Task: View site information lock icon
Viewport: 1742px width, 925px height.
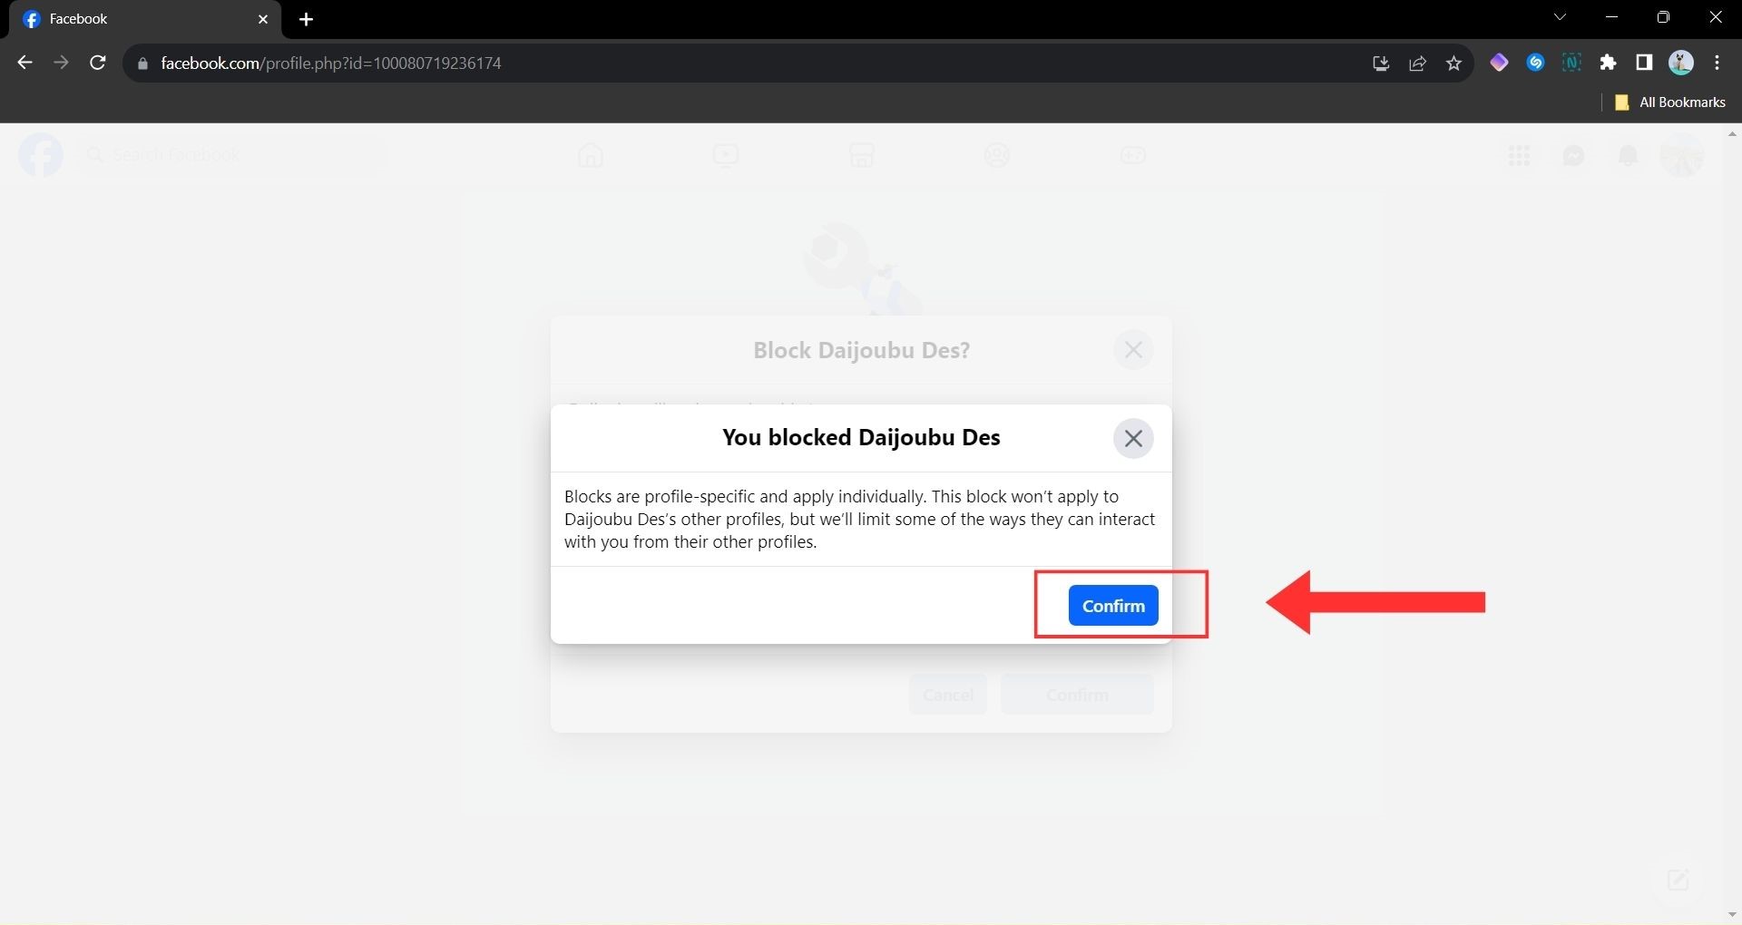Action: 142,63
